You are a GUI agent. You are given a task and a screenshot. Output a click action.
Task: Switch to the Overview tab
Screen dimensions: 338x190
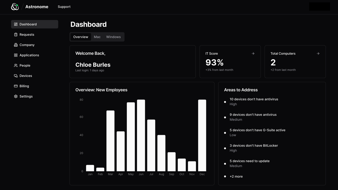point(81,37)
